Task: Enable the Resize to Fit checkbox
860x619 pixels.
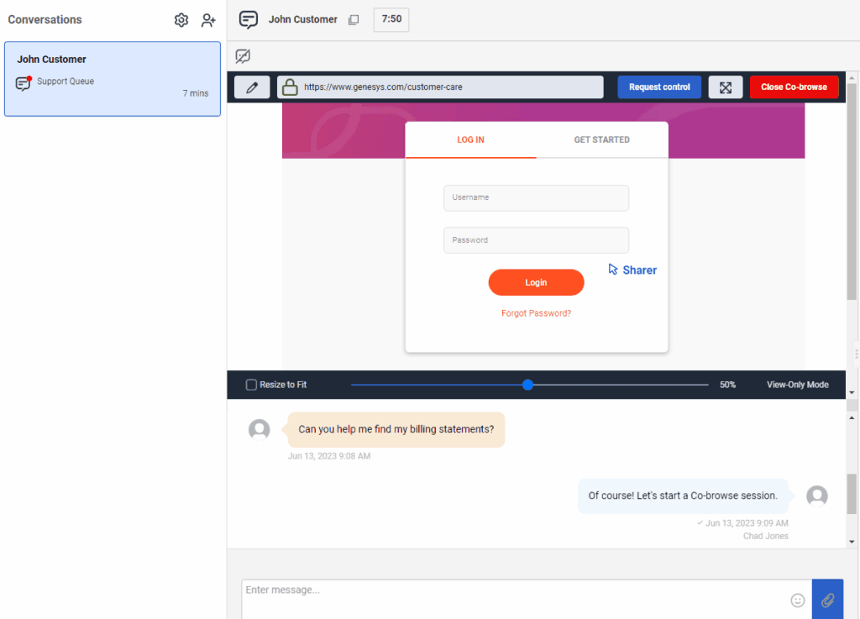Action: [x=249, y=385]
